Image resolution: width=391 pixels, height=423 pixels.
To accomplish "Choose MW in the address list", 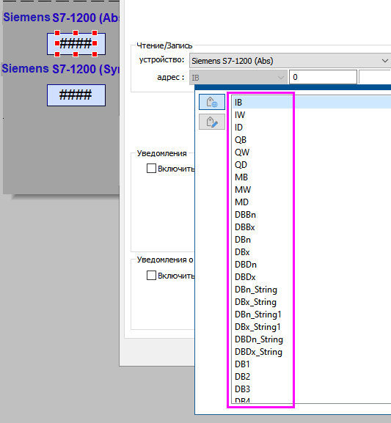I will point(312,190).
